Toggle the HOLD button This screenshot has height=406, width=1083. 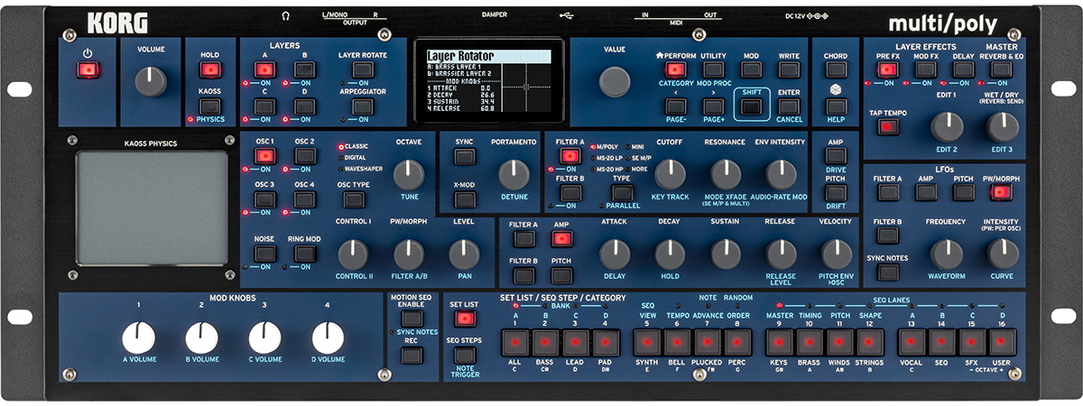click(209, 69)
